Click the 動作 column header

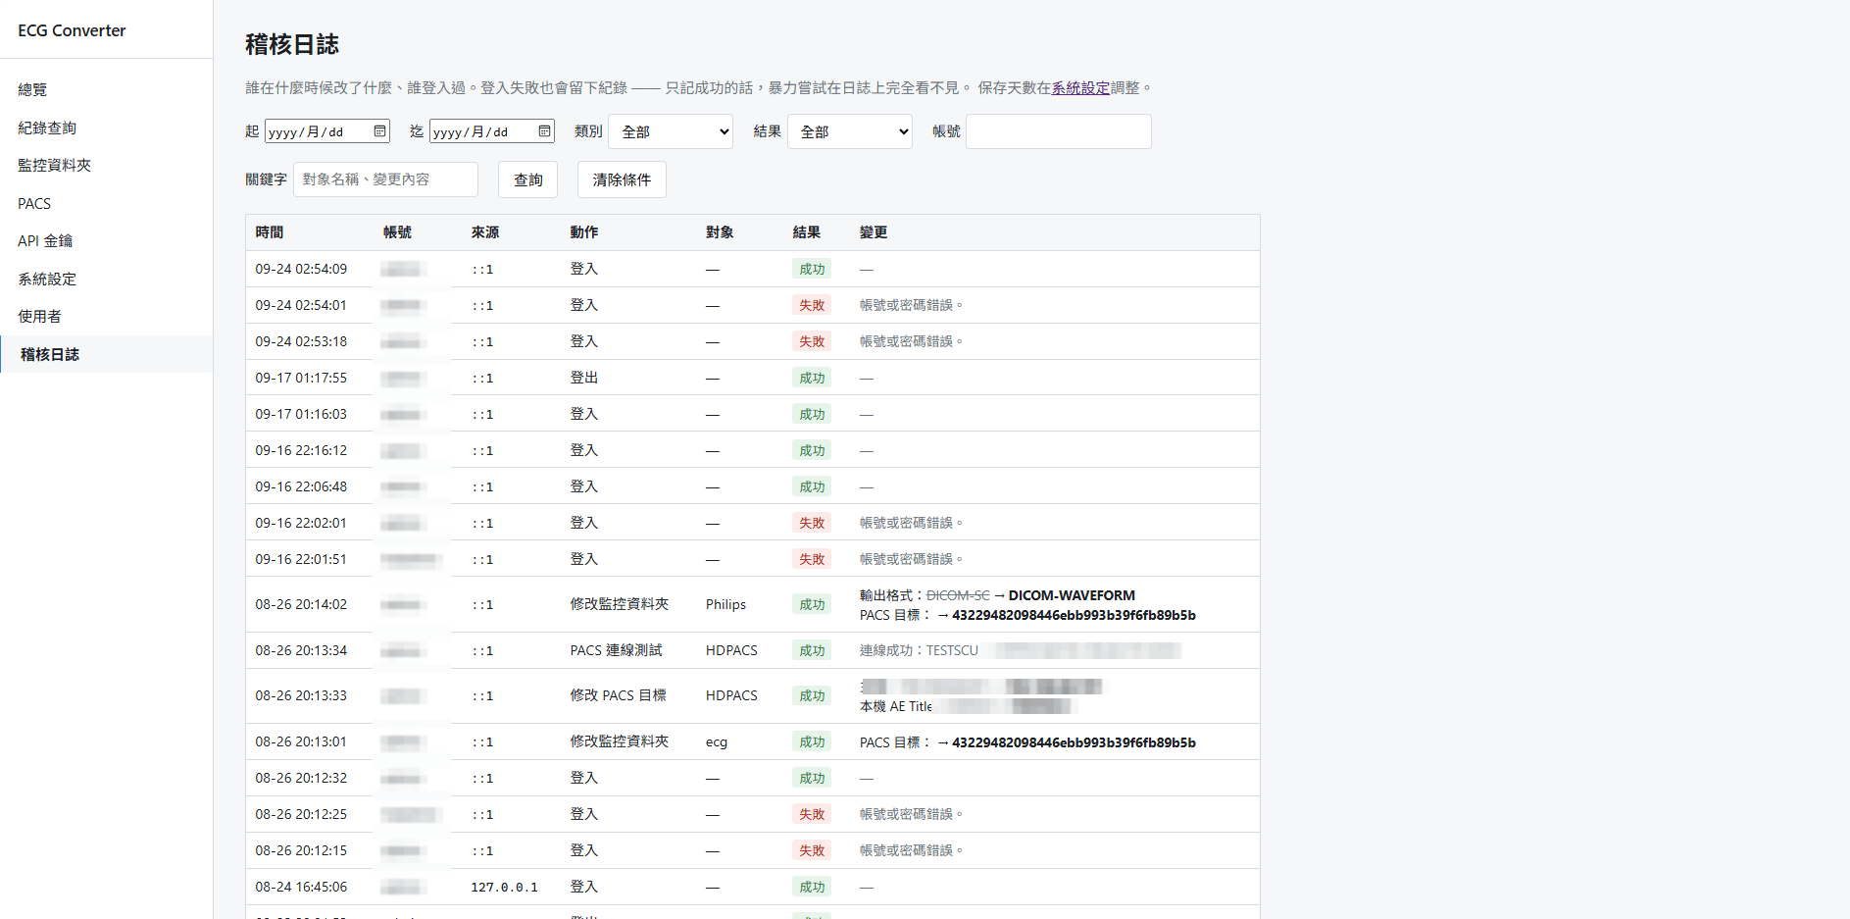(584, 232)
